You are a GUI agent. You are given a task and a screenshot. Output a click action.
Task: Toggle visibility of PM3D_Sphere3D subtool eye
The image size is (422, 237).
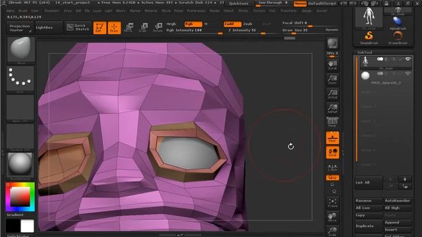click(408, 73)
